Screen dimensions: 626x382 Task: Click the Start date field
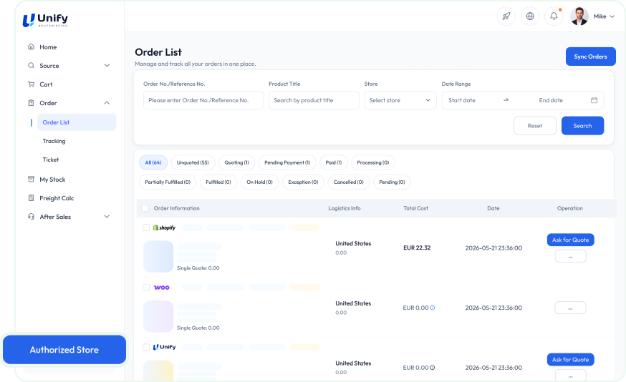tap(462, 100)
